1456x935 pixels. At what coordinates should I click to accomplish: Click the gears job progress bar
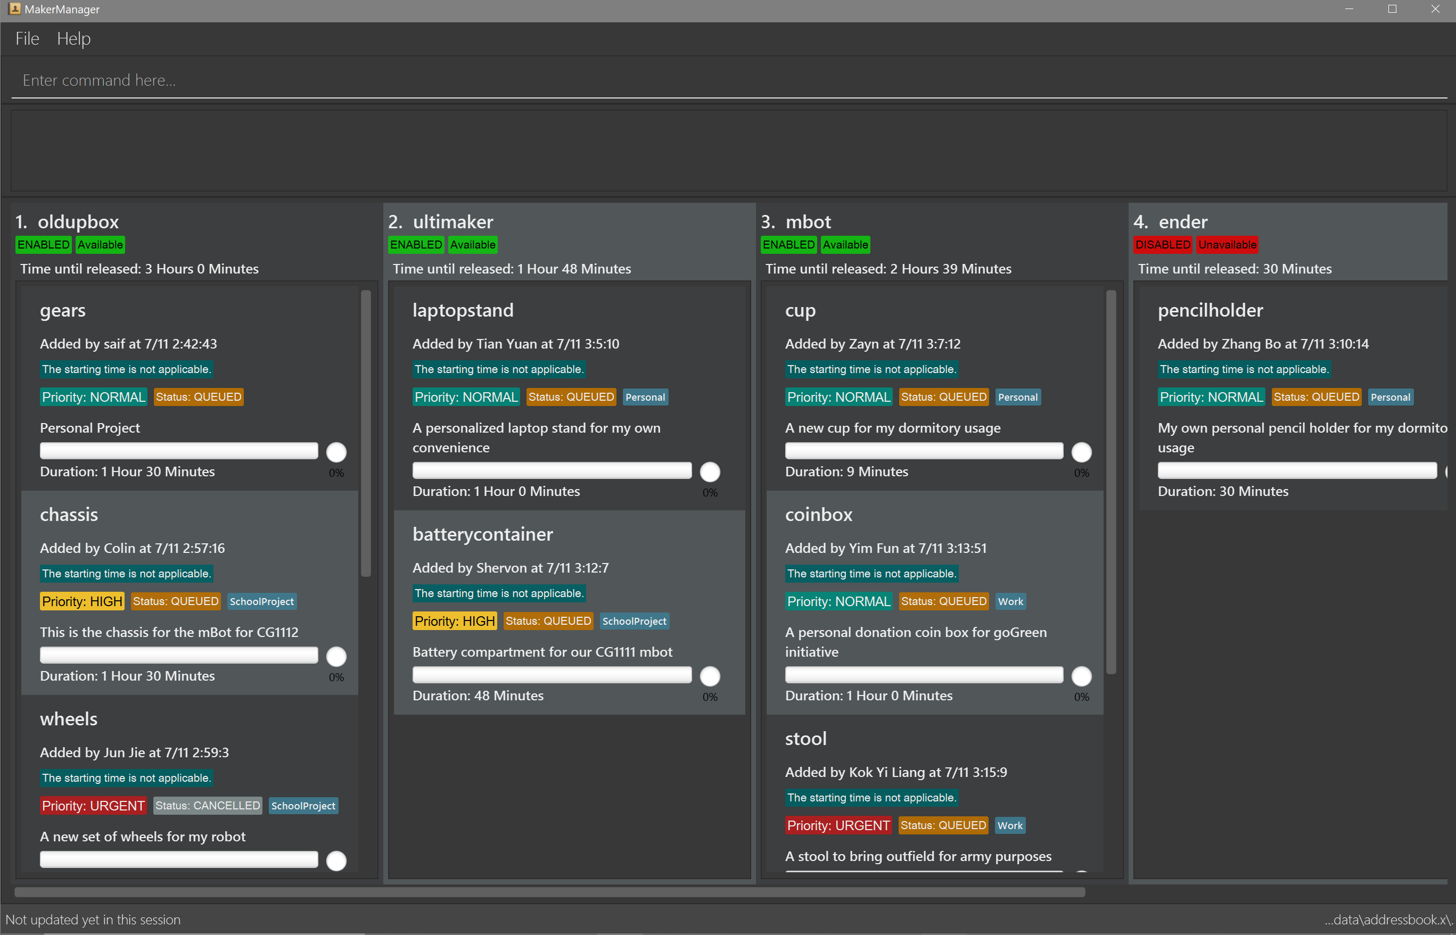click(178, 451)
